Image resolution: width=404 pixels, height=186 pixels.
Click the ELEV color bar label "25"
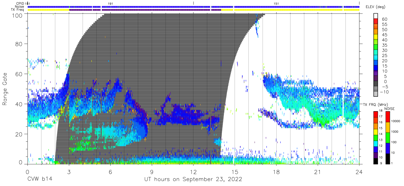point(385,56)
